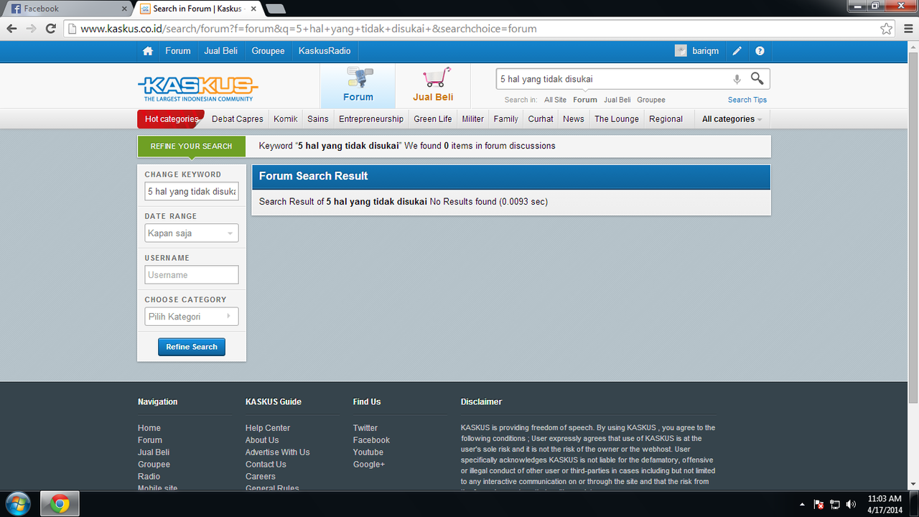Click the Hot categories button
The image size is (919, 517).
point(171,119)
